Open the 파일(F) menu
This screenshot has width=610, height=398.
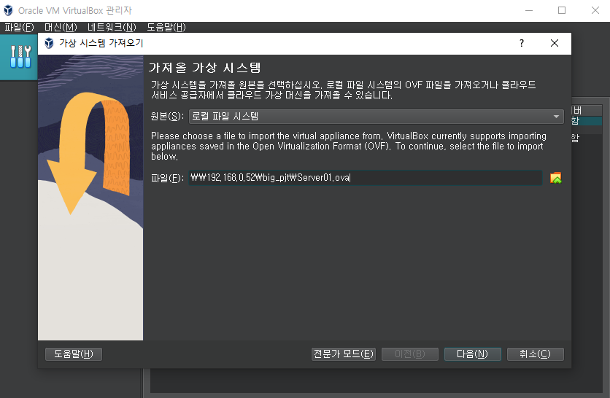pos(20,27)
